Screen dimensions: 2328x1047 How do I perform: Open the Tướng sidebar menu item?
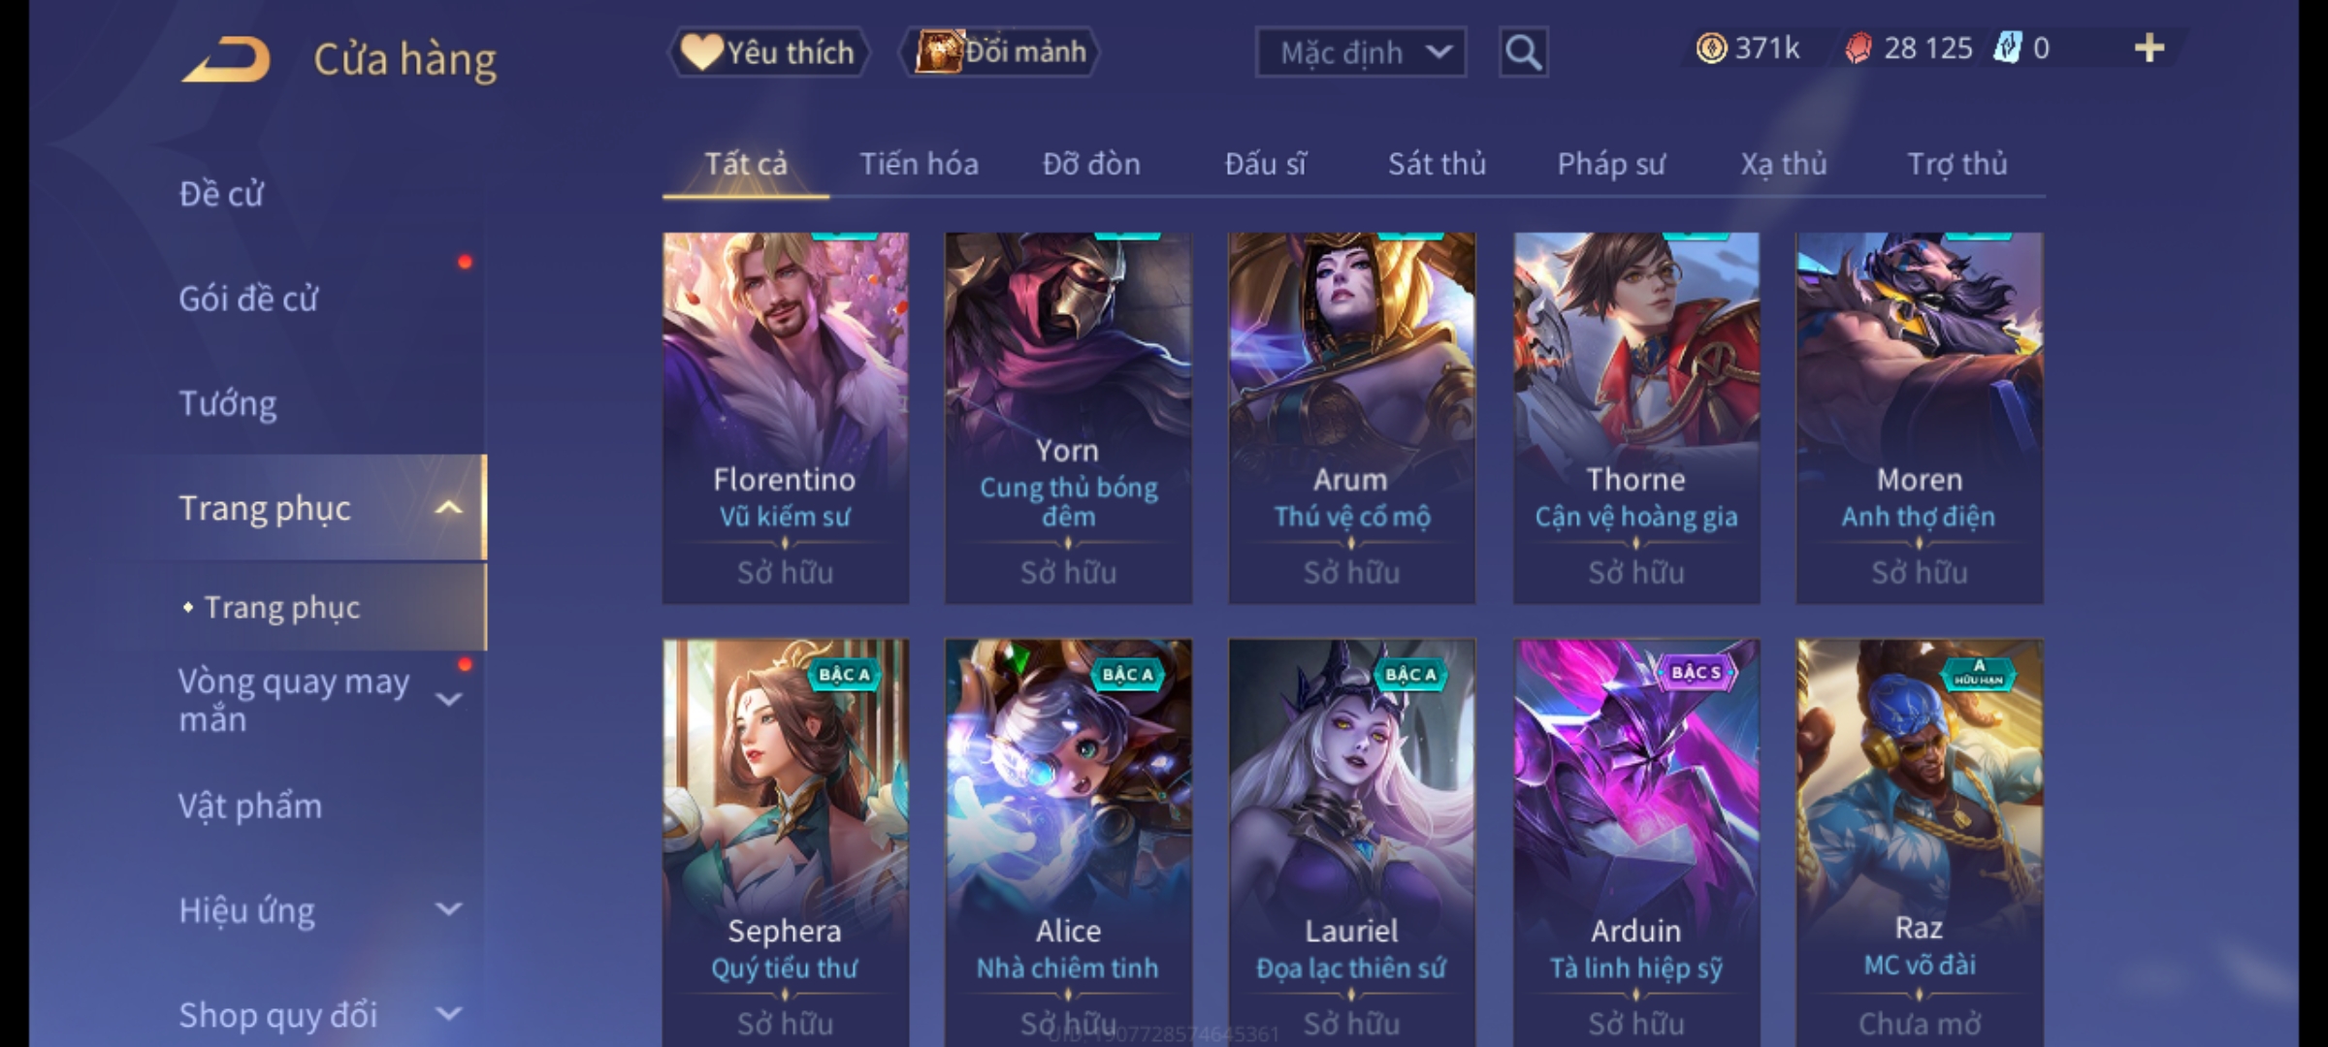point(228,403)
